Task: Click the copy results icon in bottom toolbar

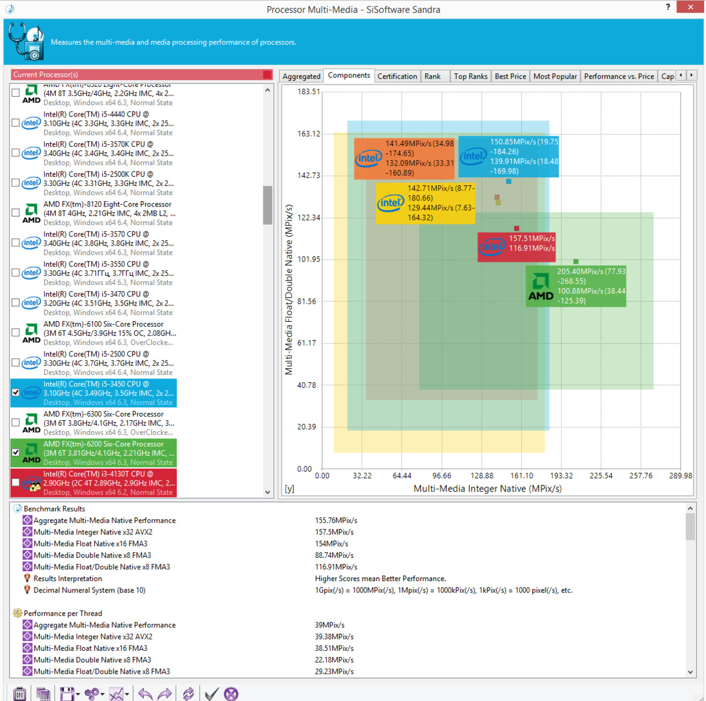Action: pyautogui.click(x=43, y=693)
